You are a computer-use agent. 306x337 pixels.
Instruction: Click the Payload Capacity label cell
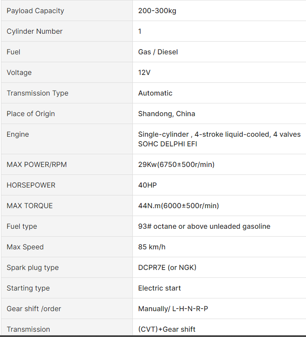[36, 11]
